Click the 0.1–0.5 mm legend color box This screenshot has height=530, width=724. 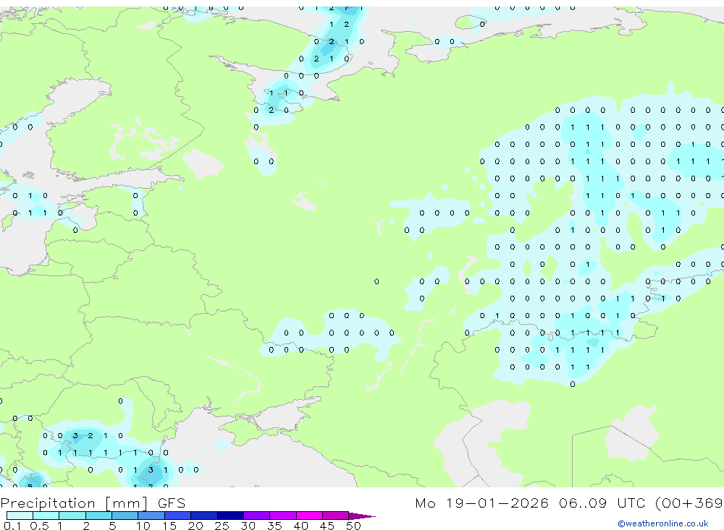tap(20, 516)
